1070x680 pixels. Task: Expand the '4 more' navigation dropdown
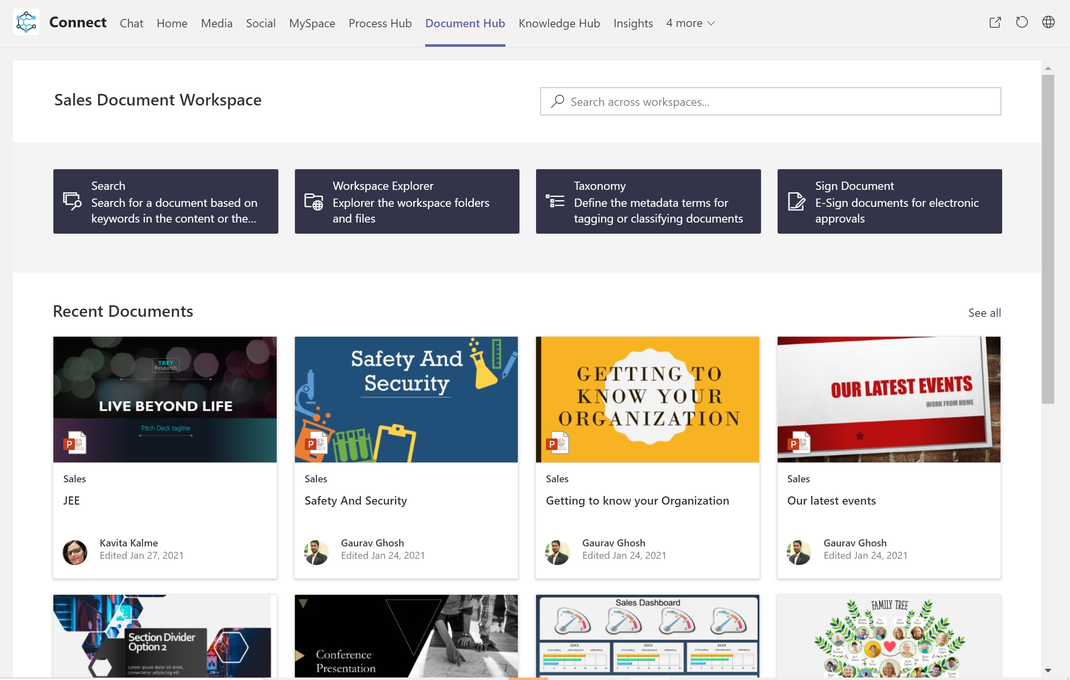(x=690, y=23)
